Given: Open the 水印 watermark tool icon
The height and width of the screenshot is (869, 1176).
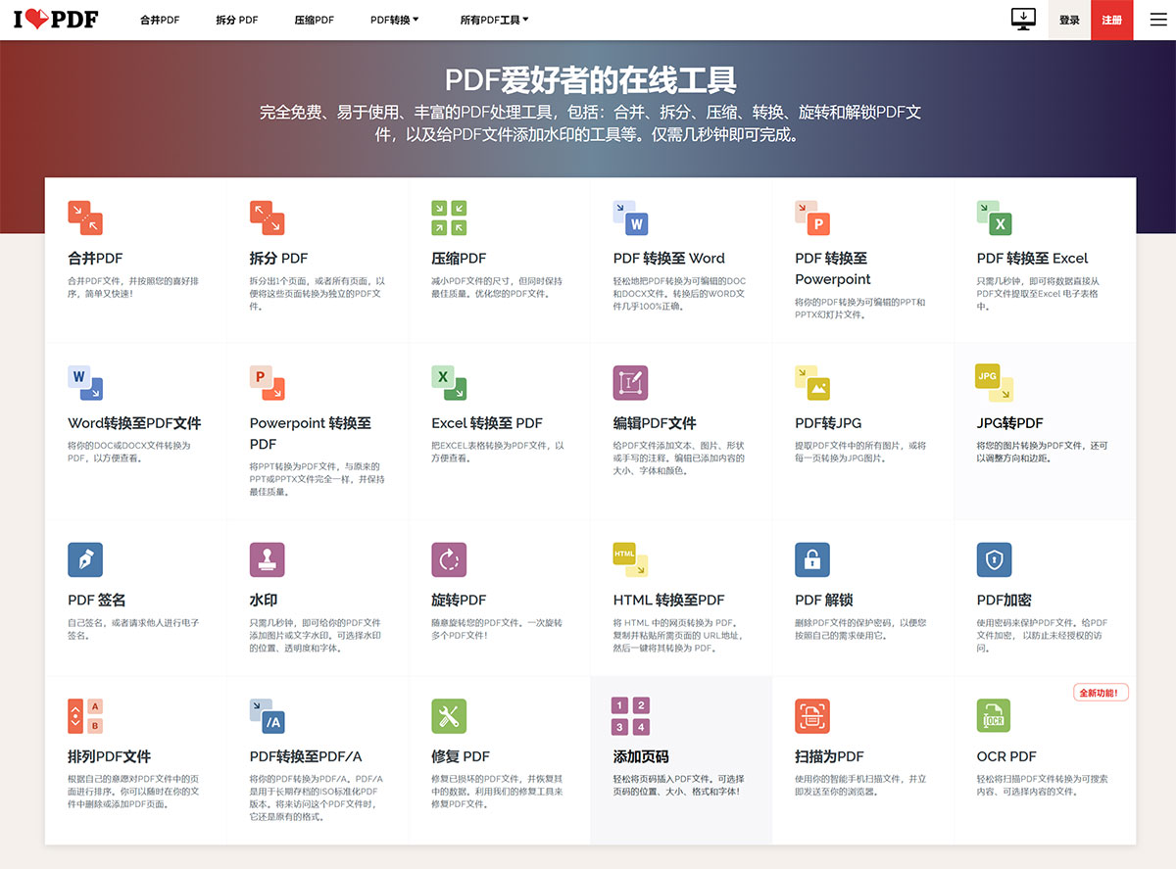Looking at the screenshot, I should coord(268,559).
